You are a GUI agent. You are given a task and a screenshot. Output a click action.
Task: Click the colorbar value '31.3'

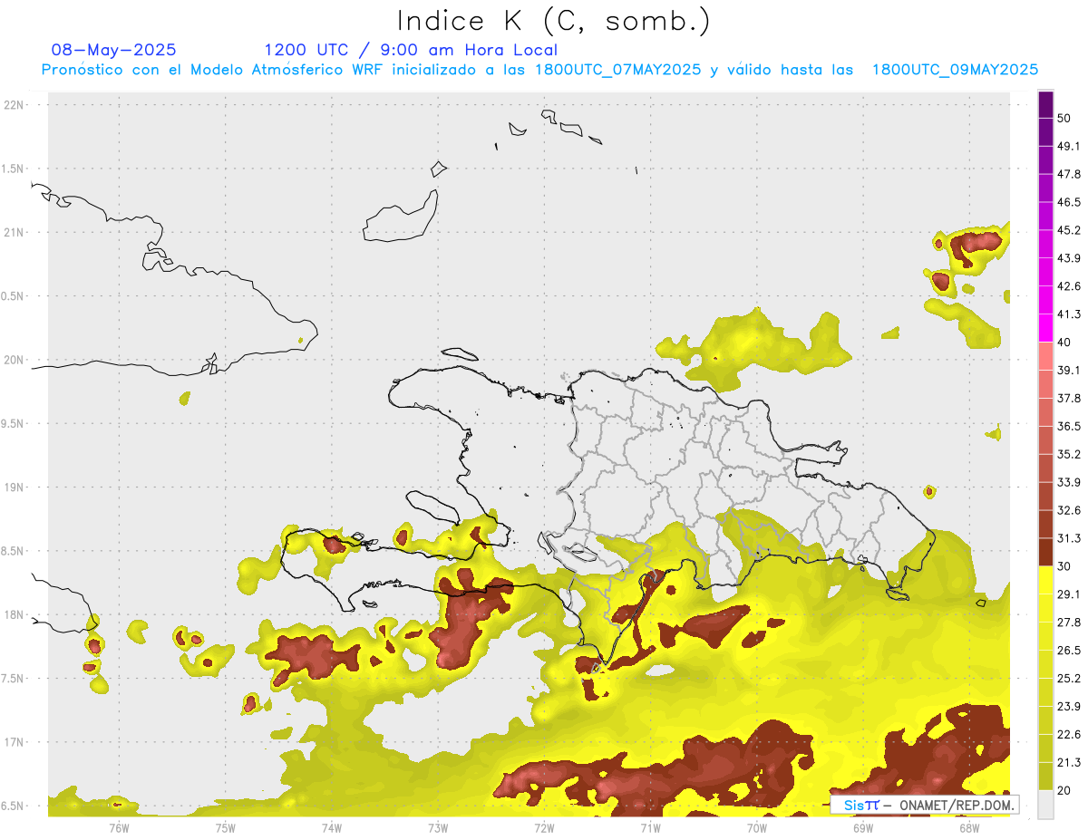1069,538
